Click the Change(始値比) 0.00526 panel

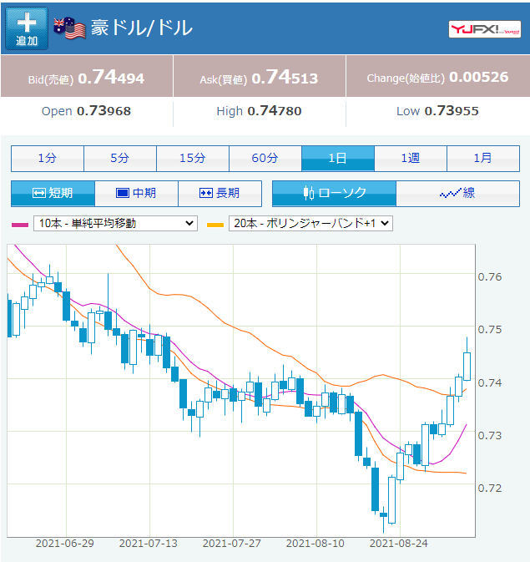[x=438, y=76]
